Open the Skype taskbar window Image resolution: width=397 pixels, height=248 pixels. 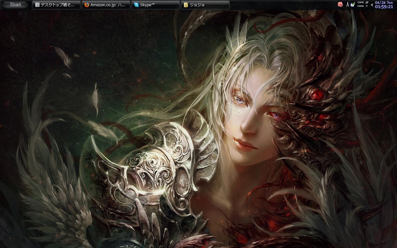click(x=156, y=5)
